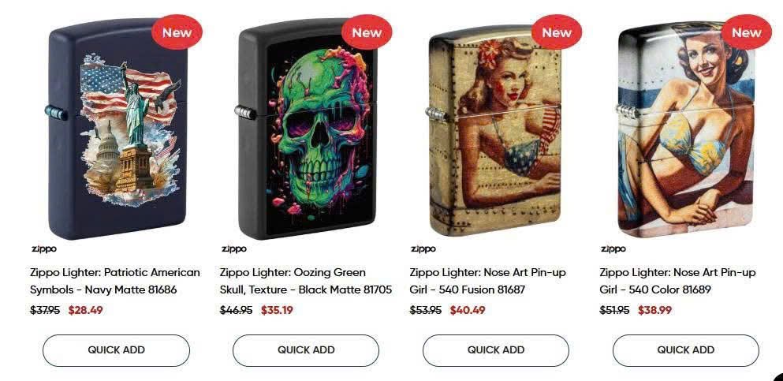Click the New badge on the Green Skull lighter
The height and width of the screenshot is (381, 783).
[367, 32]
